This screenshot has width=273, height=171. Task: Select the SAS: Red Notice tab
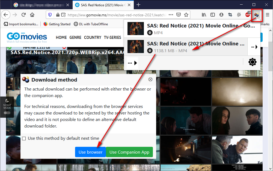pyautogui.click(x=103, y=5)
